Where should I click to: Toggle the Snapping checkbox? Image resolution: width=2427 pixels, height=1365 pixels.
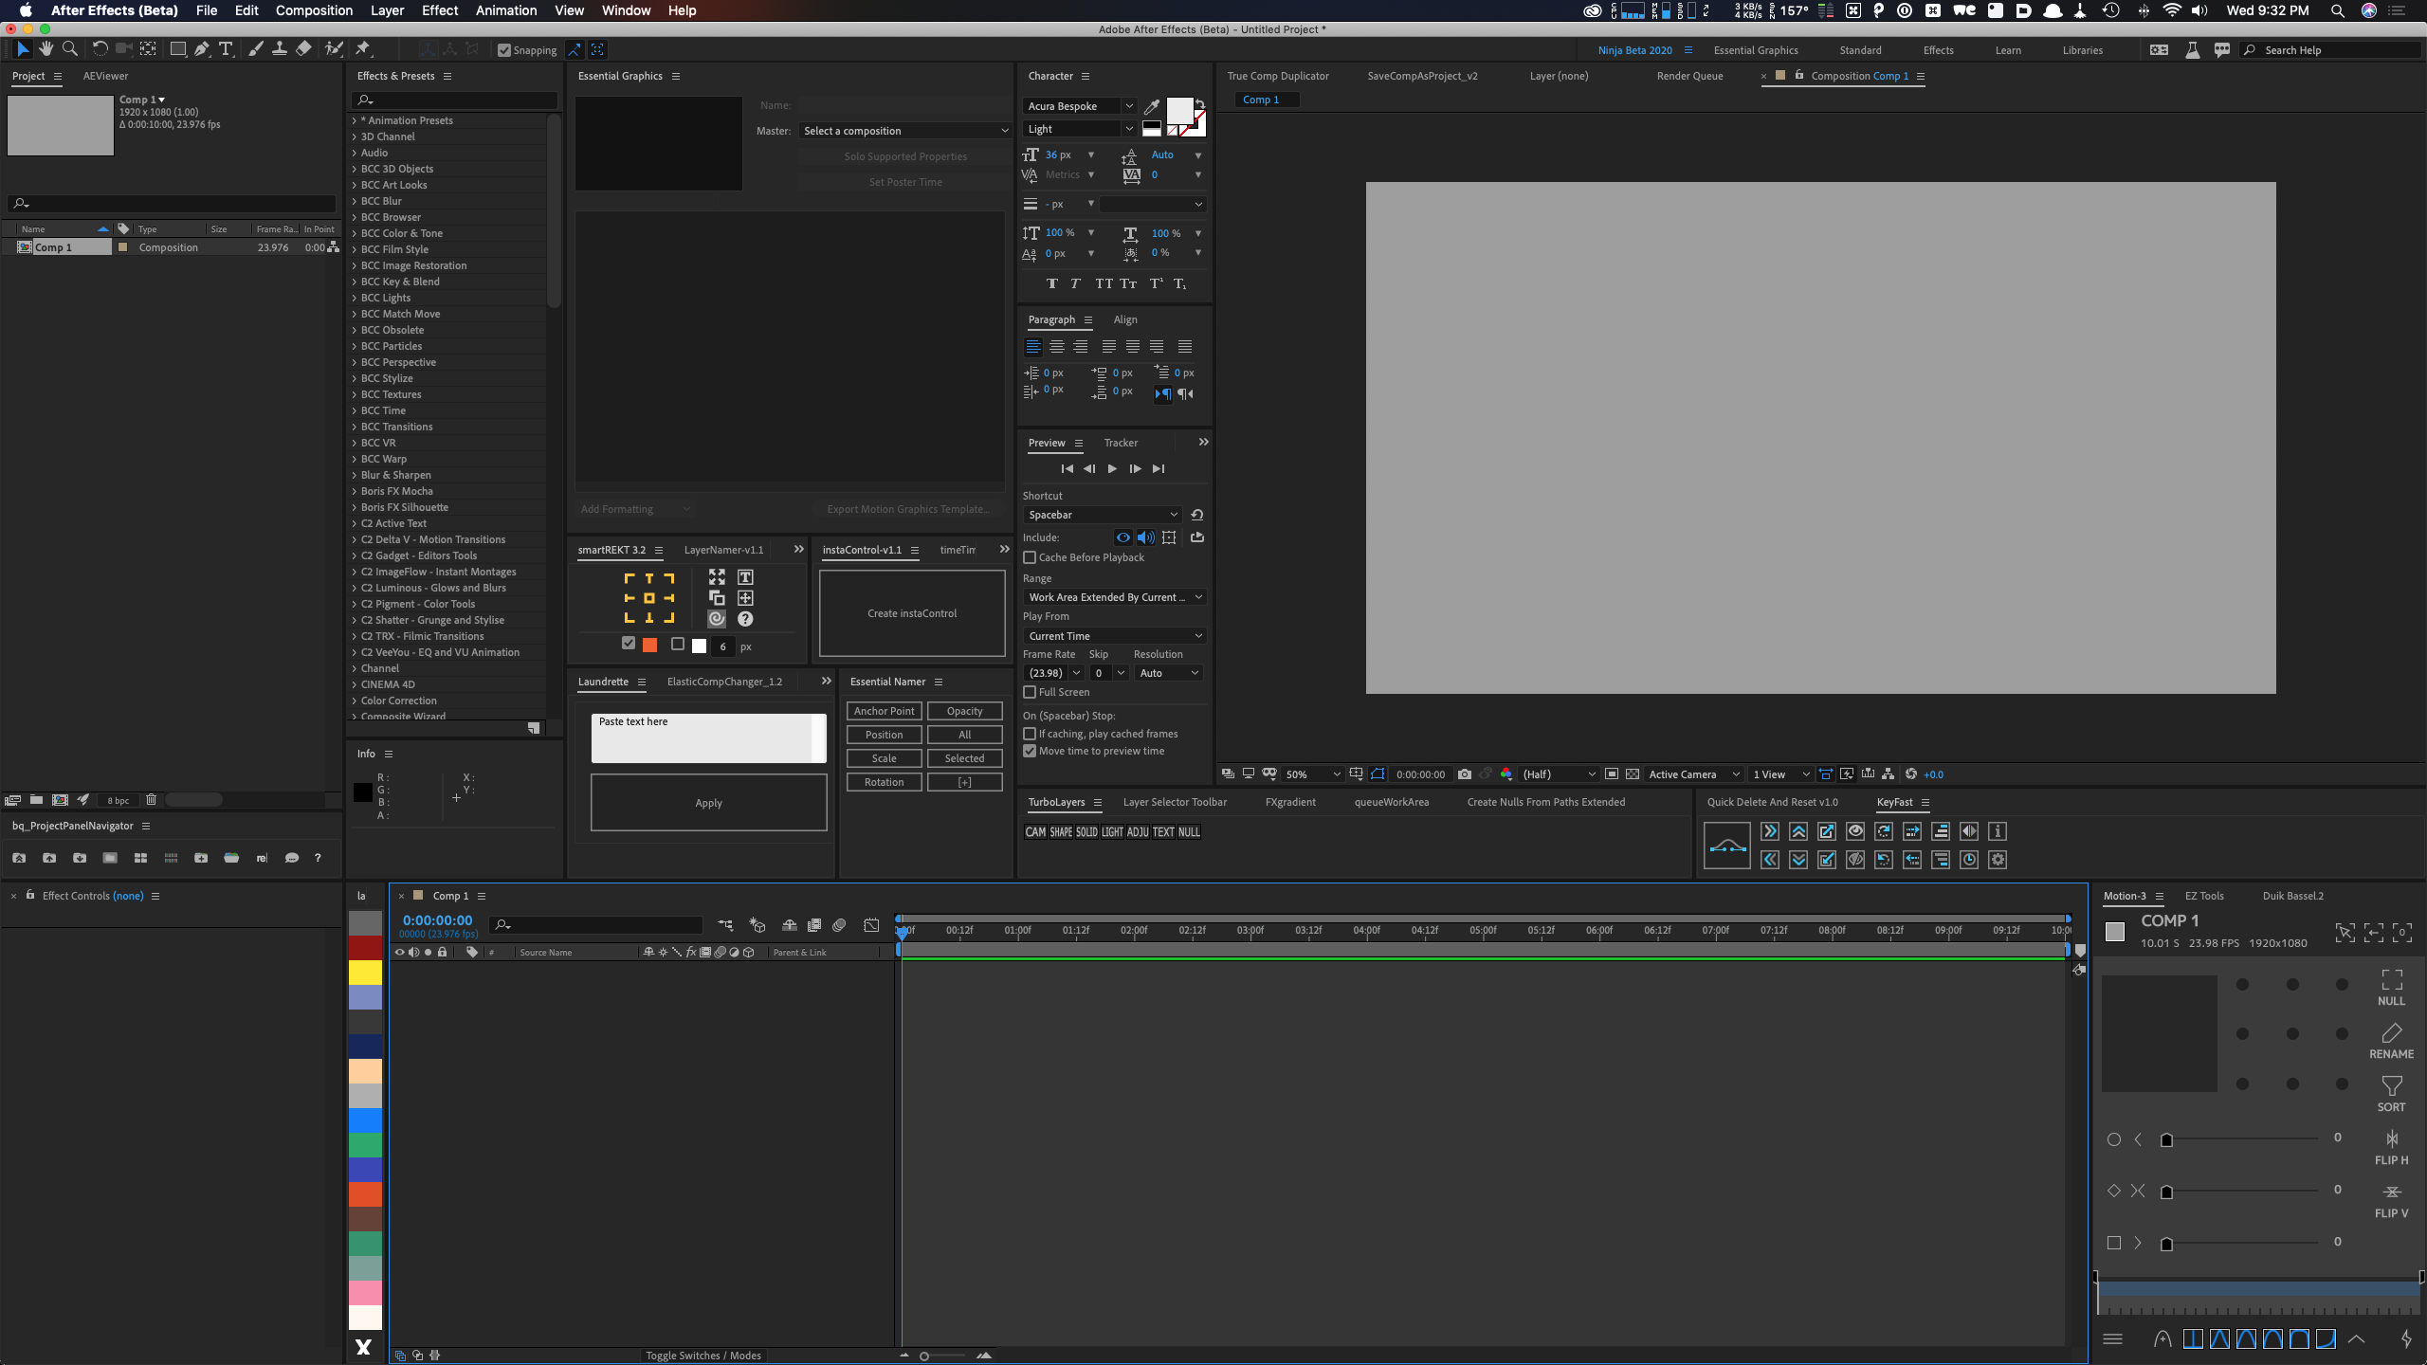(504, 49)
